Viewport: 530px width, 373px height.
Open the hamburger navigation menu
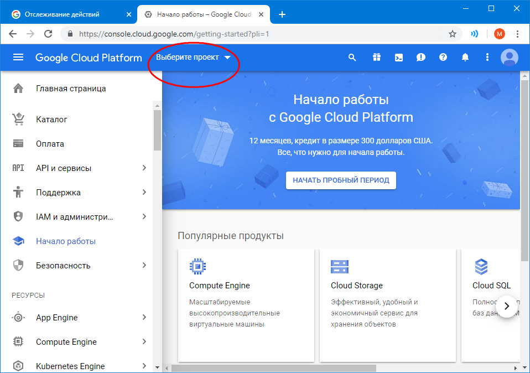[18, 57]
